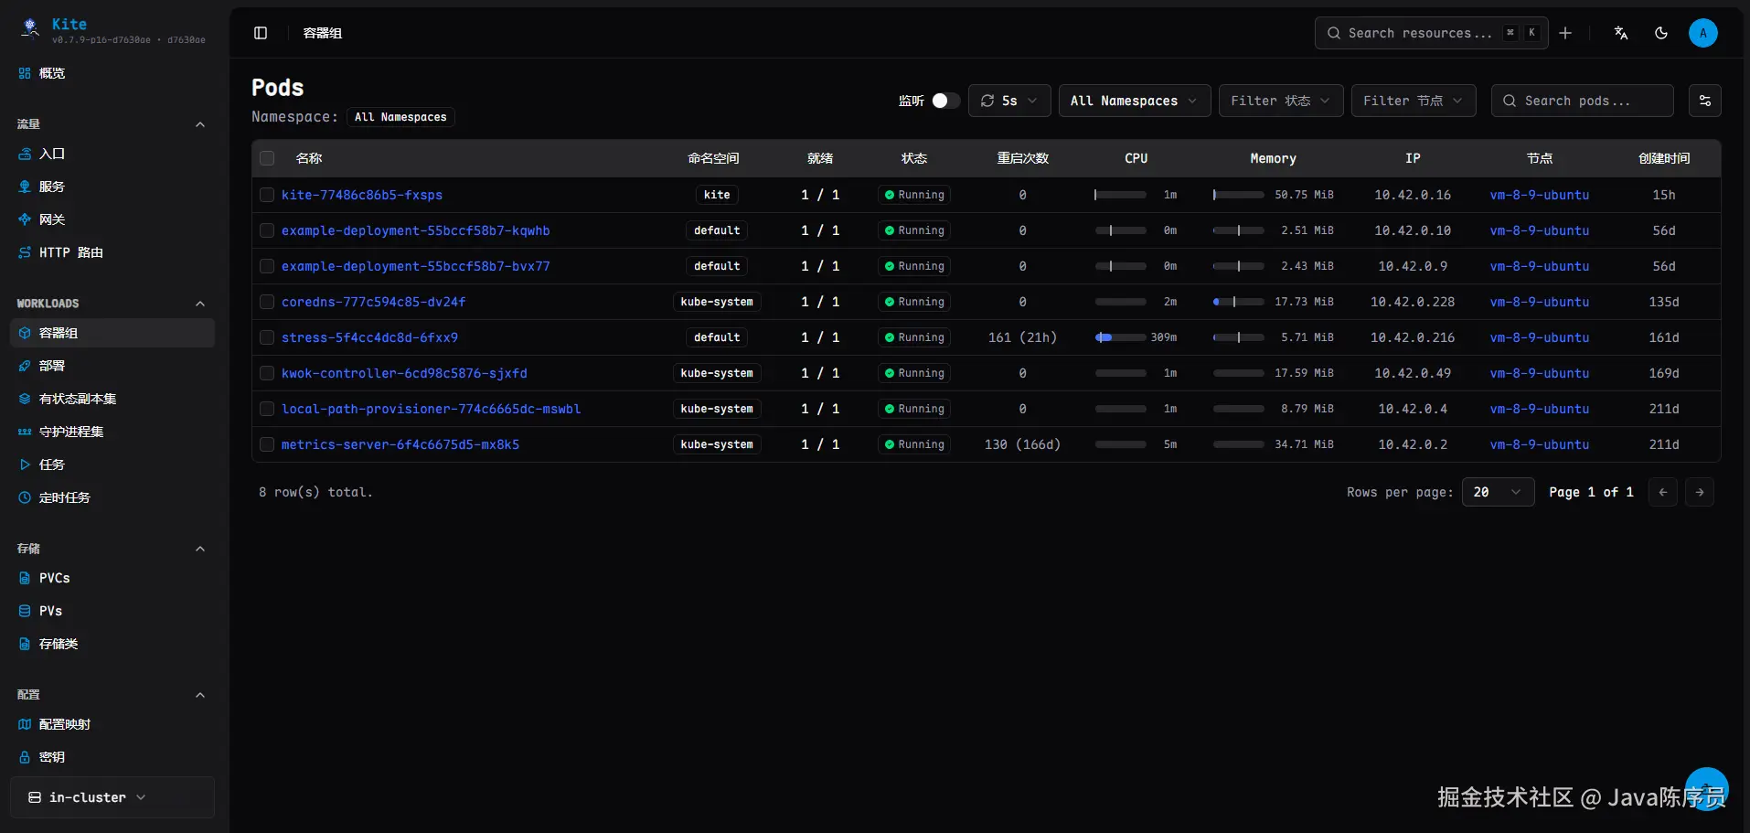Toggle the sidebar panel icon

coord(261,33)
